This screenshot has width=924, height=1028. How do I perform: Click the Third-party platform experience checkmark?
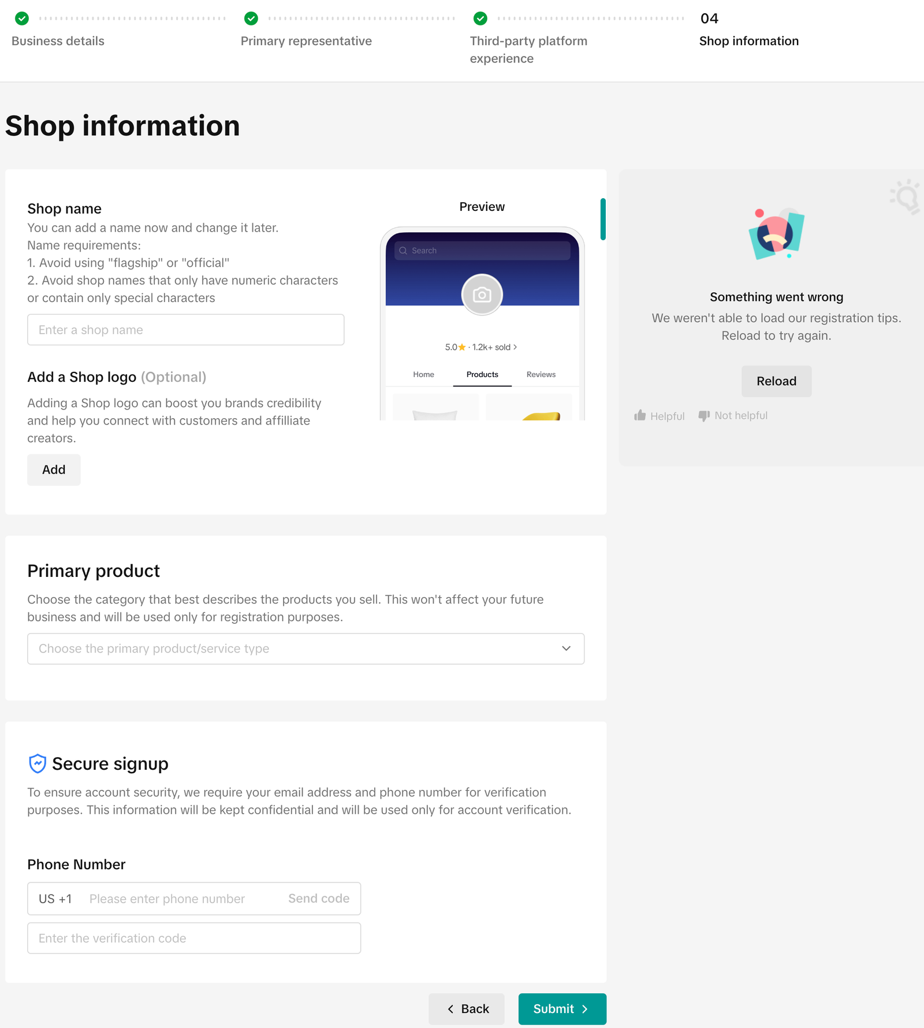pos(480,18)
